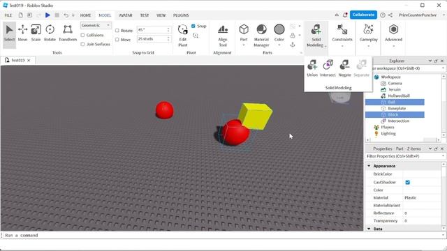
Task: Expand the Explorer panel options chevron
Action: coord(430,61)
